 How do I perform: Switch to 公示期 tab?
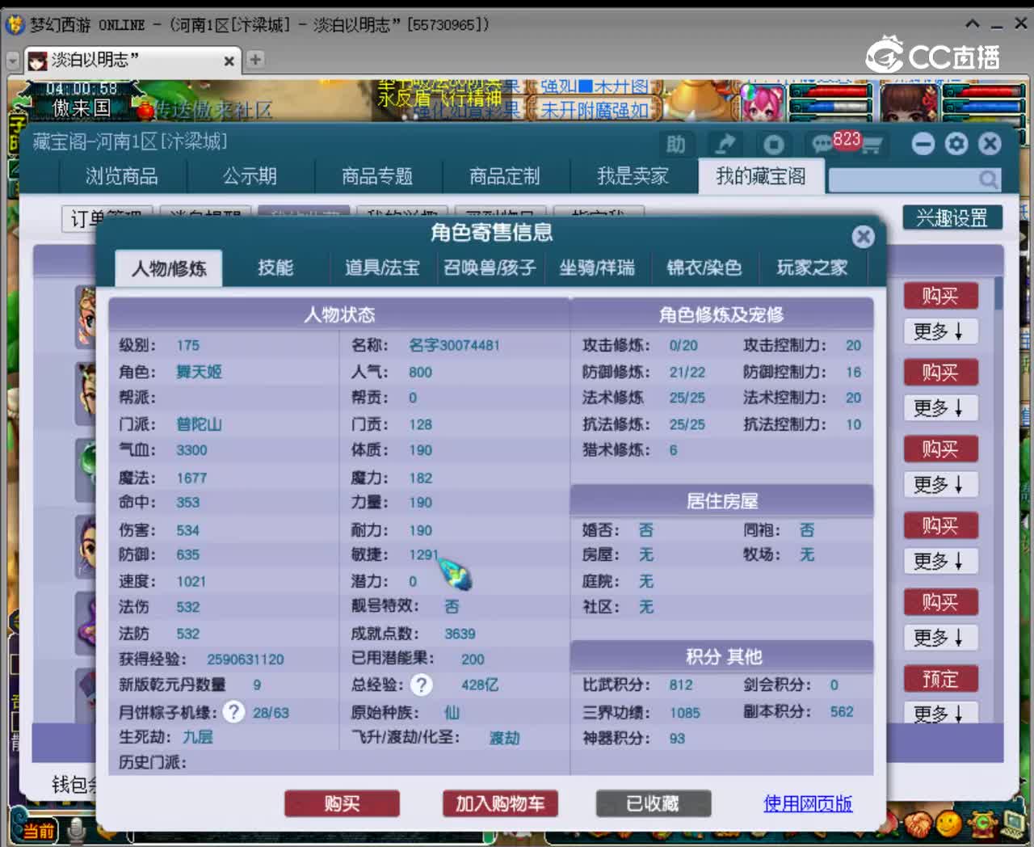(250, 176)
